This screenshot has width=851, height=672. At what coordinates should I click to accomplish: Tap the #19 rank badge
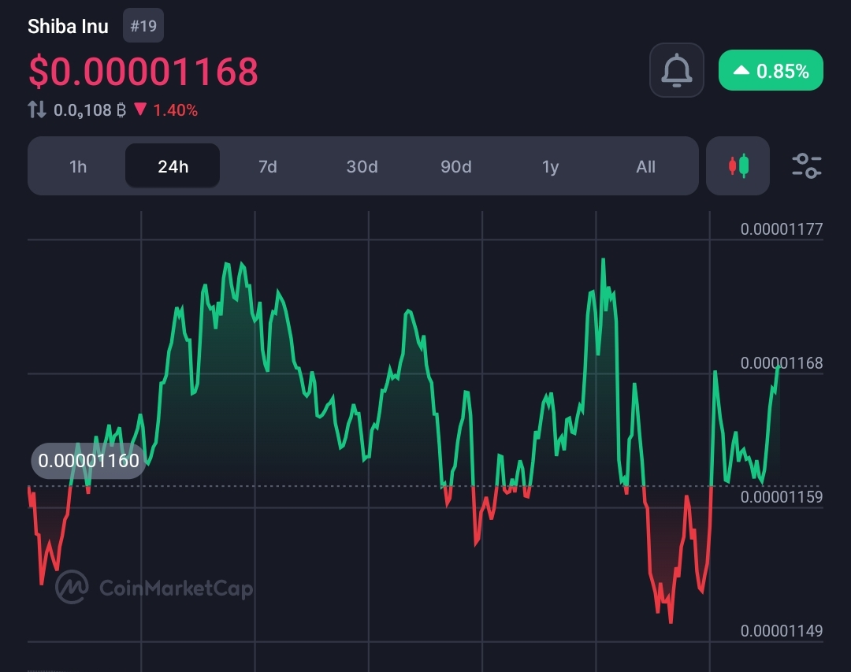pos(143,25)
